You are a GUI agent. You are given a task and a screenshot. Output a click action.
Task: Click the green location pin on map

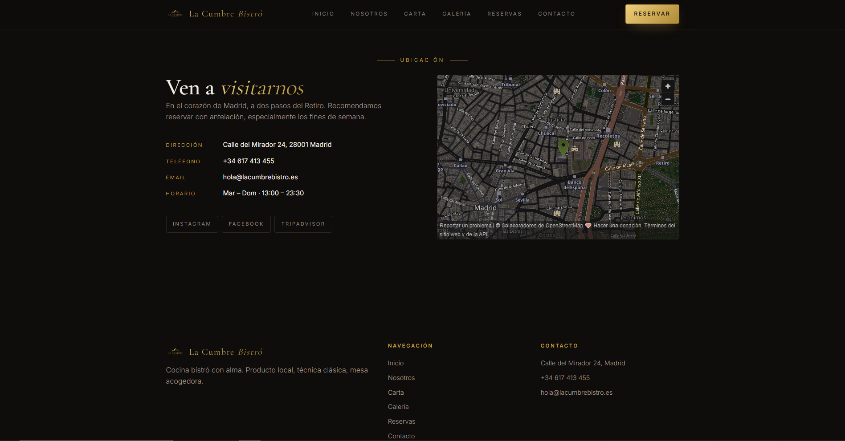(563, 147)
